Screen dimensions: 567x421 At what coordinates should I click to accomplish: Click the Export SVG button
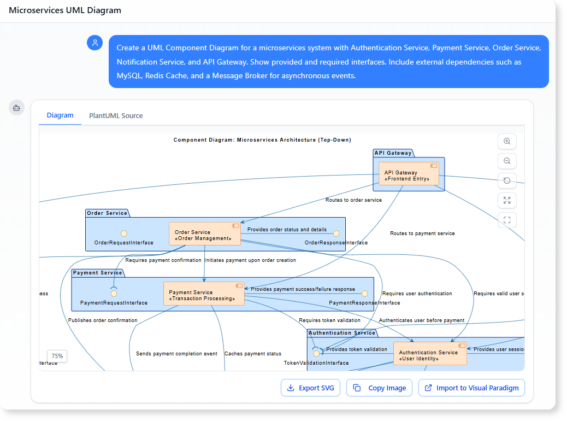310,388
